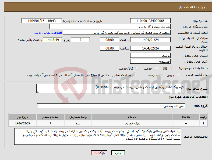Click the resize handle of description textarea

pos(38,92)
